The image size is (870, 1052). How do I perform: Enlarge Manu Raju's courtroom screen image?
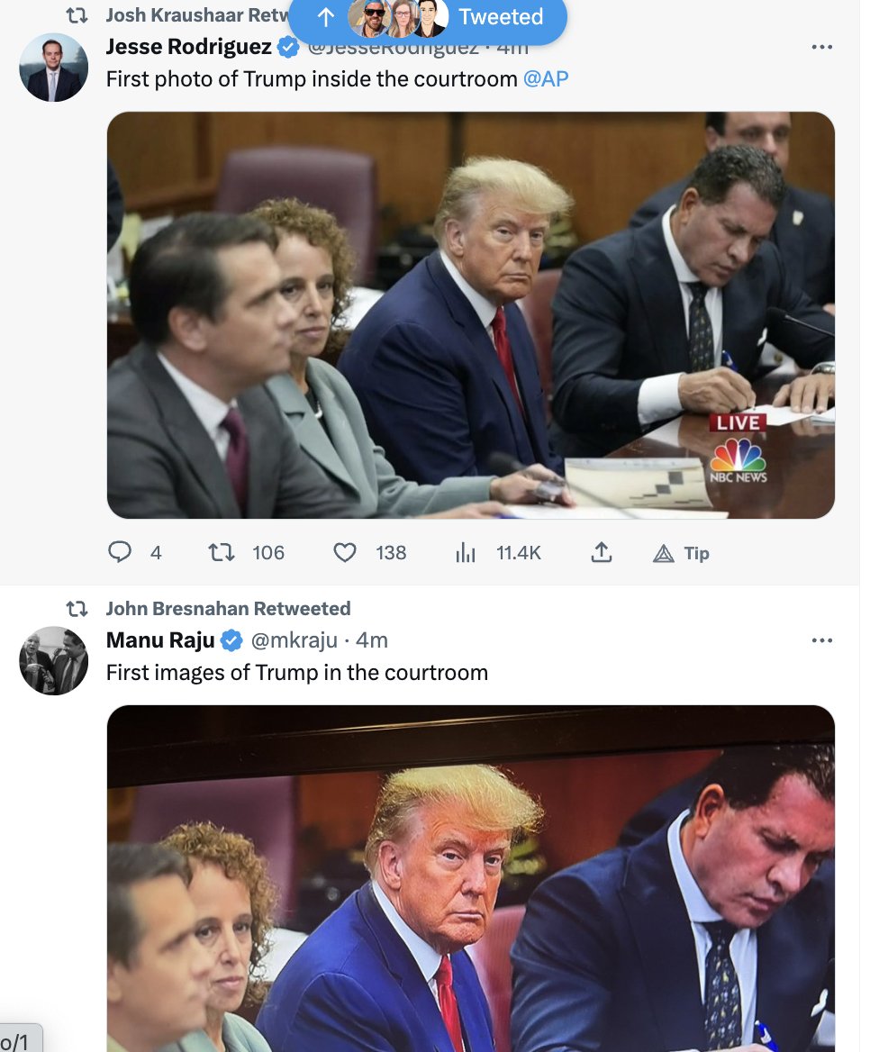470,878
